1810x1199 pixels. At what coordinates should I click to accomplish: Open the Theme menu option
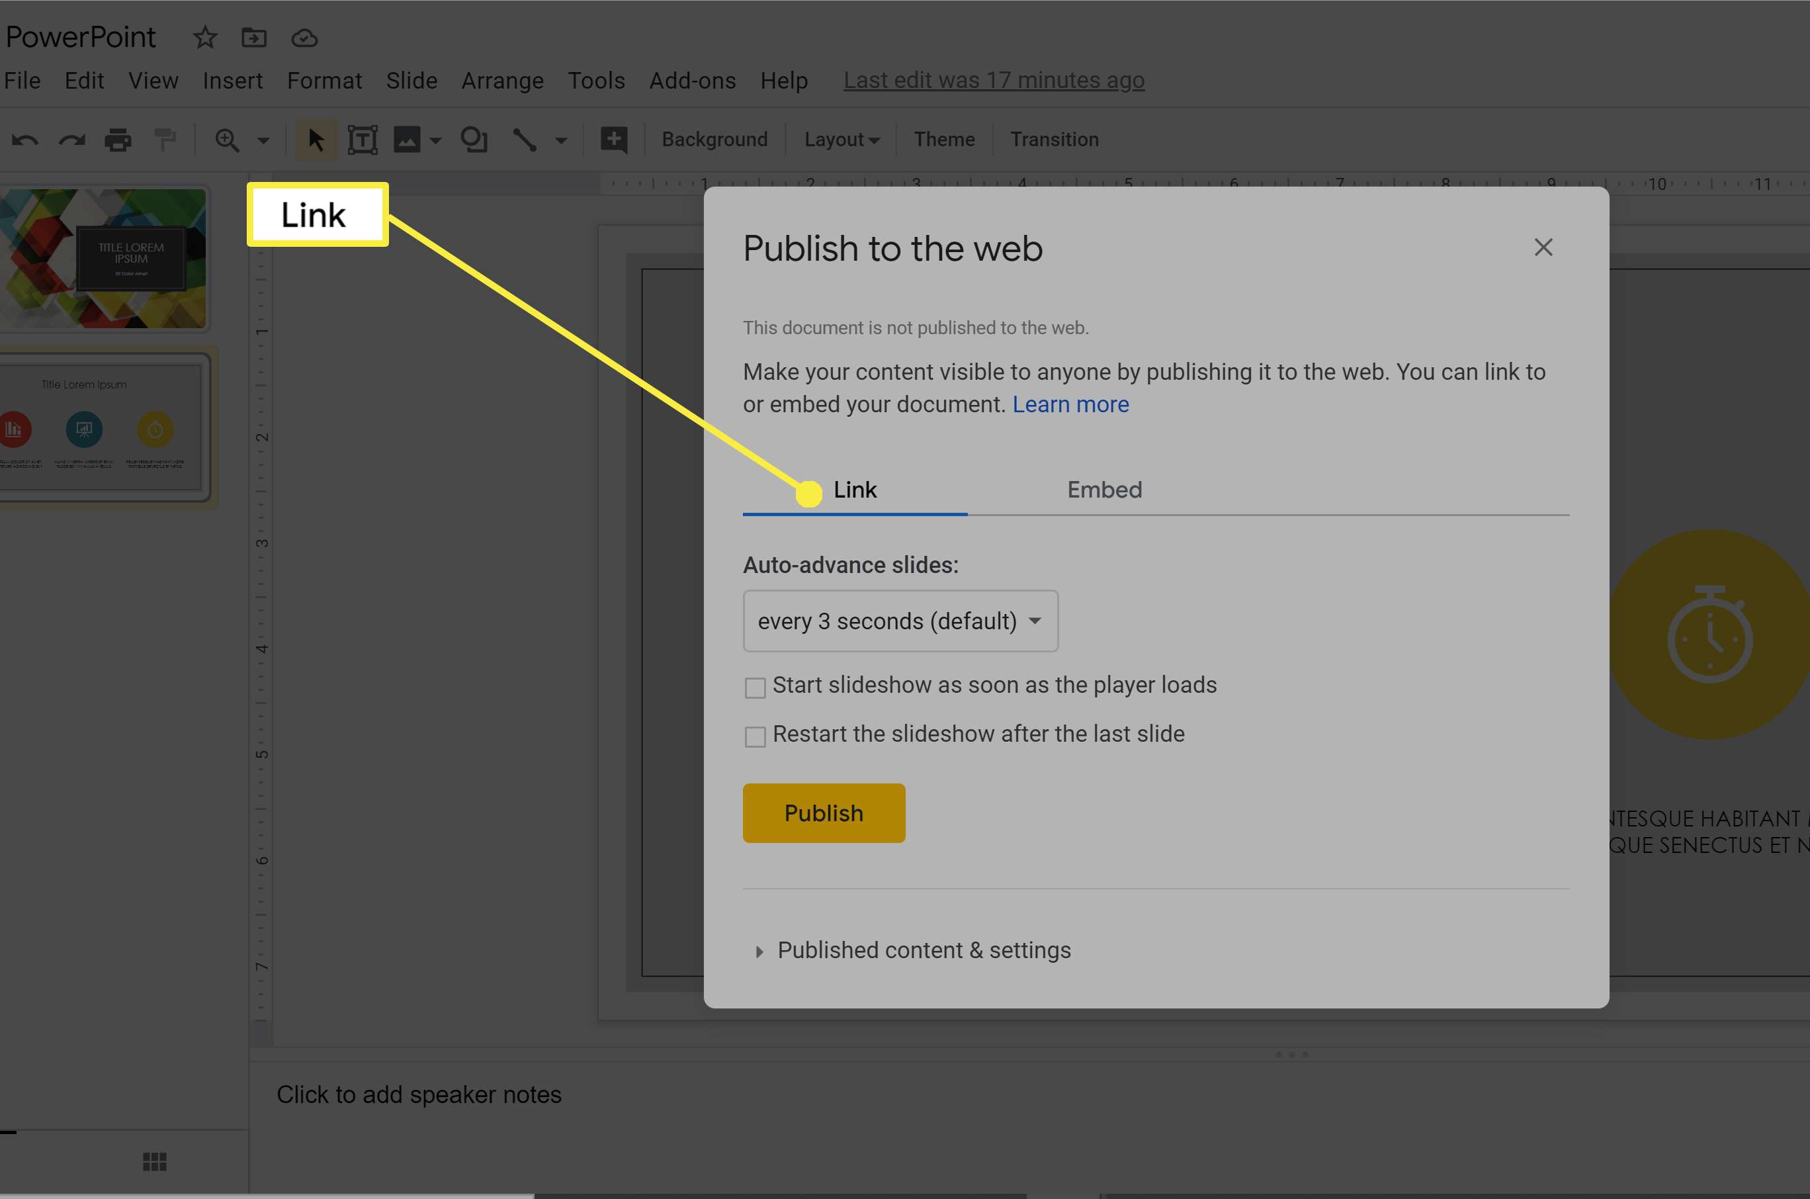pos(943,139)
